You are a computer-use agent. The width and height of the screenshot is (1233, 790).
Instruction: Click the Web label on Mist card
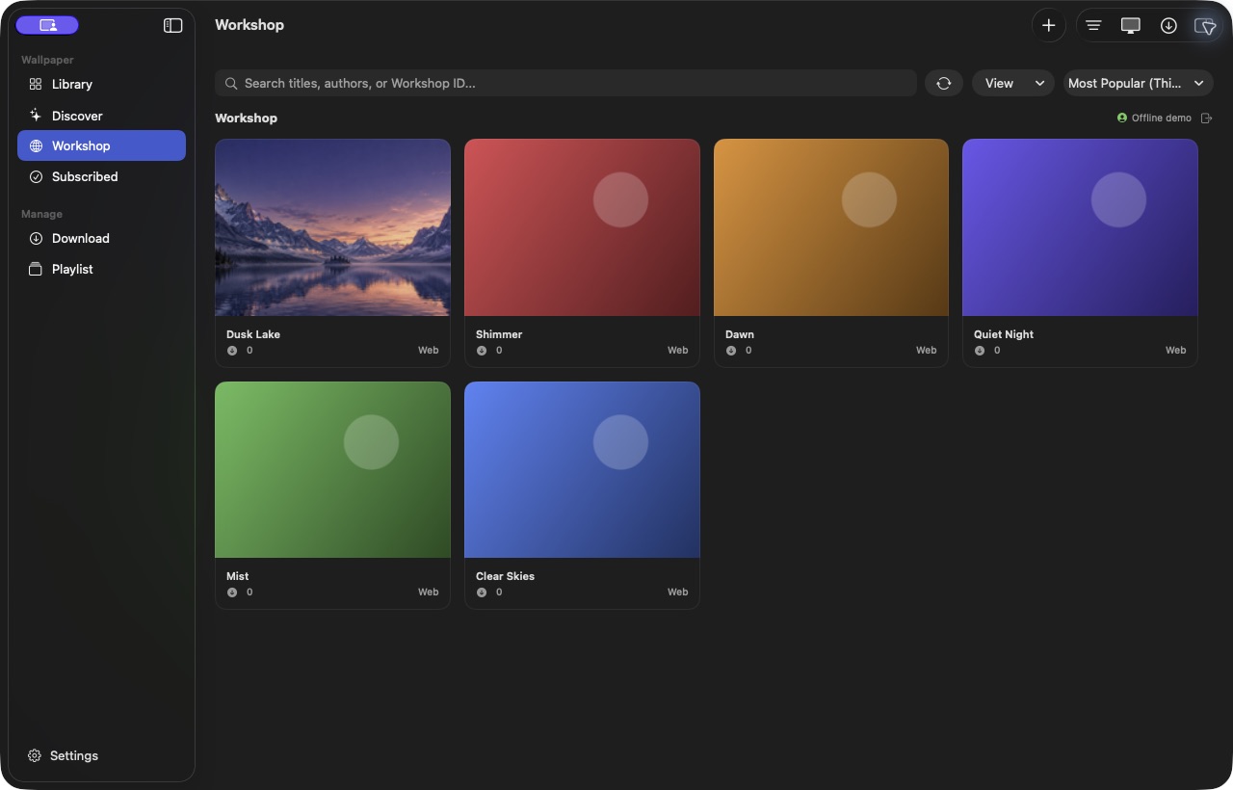pos(428,592)
